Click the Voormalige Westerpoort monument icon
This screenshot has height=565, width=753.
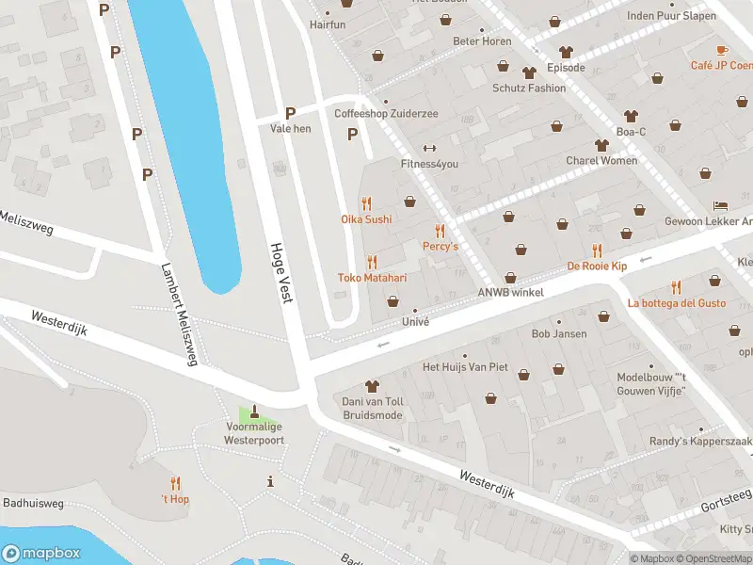(254, 411)
